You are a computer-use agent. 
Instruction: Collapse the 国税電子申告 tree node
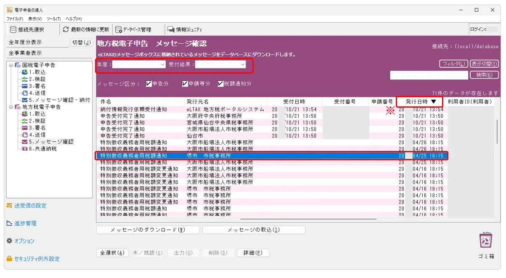click(x=11, y=65)
